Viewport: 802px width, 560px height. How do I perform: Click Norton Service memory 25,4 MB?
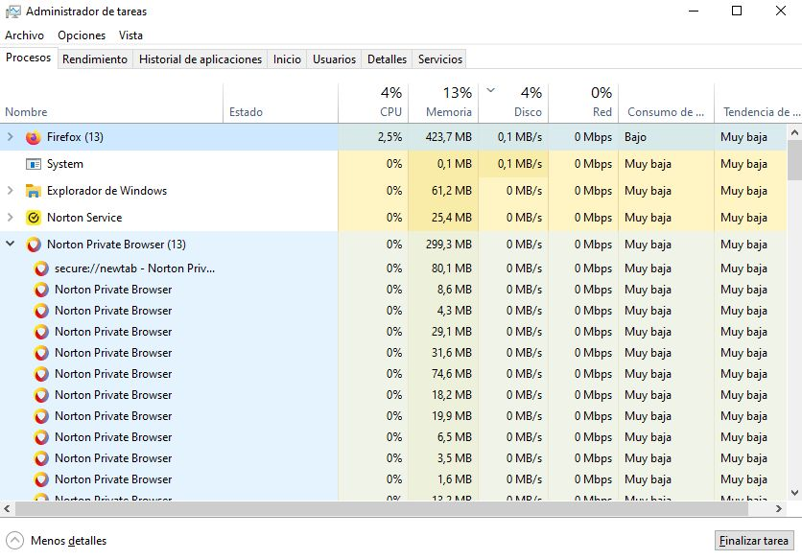tap(452, 218)
